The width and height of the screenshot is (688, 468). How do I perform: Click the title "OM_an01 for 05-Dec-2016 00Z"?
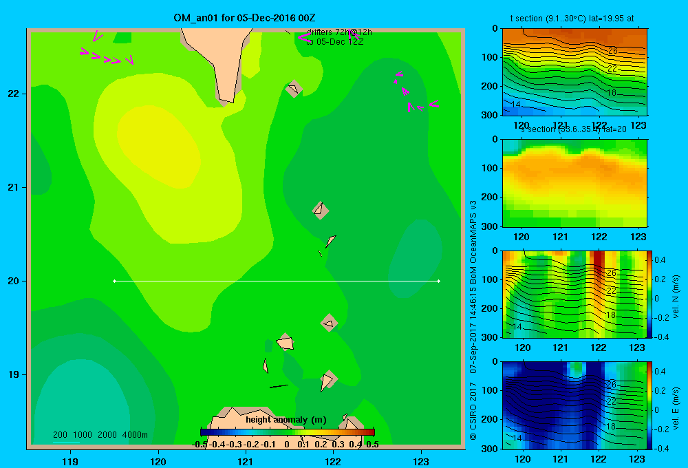244,18
